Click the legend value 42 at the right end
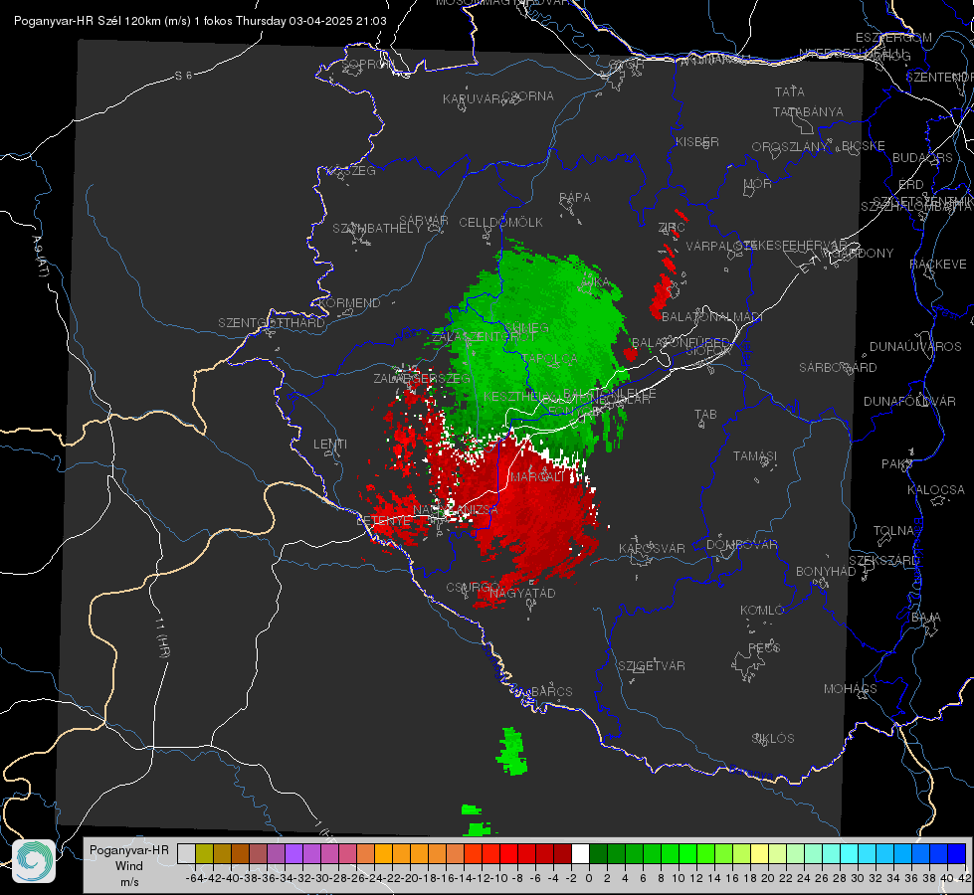This screenshot has width=974, height=895. [965, 878]
